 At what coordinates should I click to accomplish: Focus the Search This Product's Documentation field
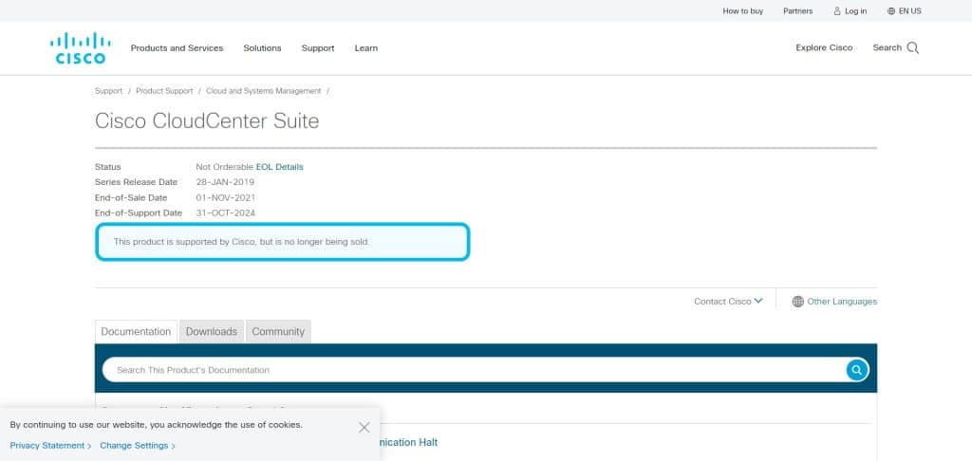pyautogui.click(x=475, y=370)
